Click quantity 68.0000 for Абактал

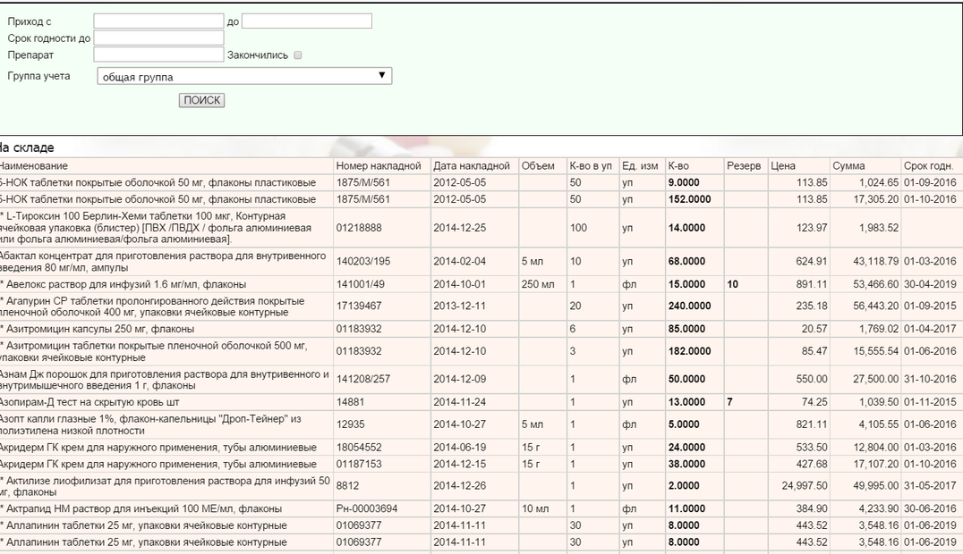(686, 261)
